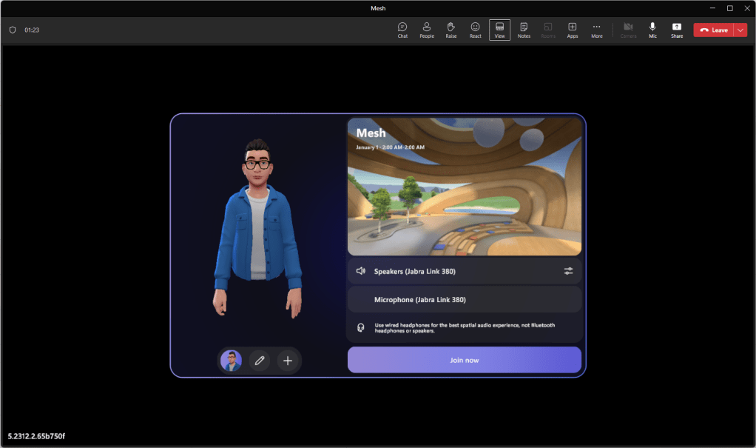The image size is (756, 448).
Task: Toggle the Mic mute state
Action: click(652, 30)
